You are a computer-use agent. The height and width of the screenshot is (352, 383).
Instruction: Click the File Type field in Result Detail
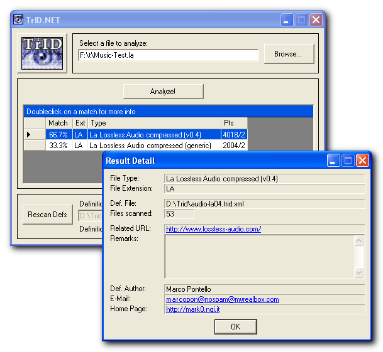(x=265, y=179)
